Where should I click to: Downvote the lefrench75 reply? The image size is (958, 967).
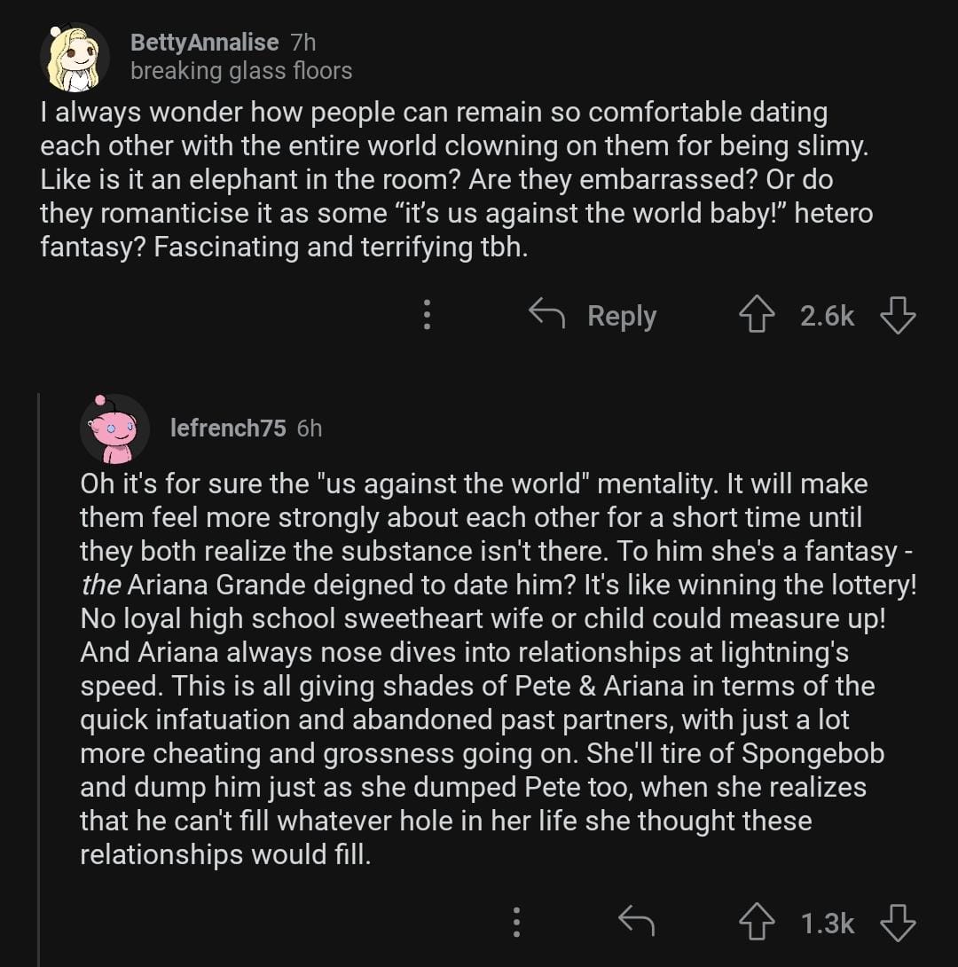[x=897, y=923]
